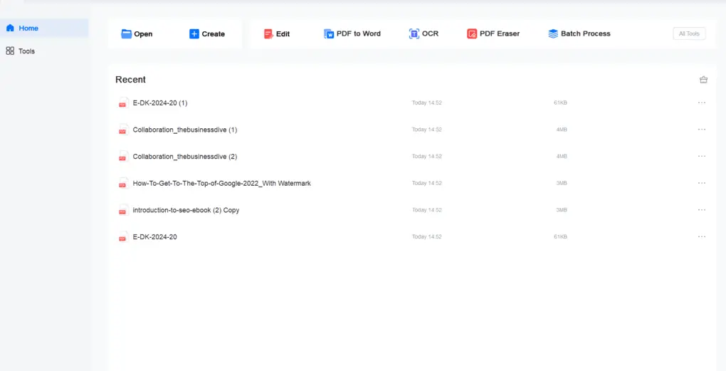Open the OCR tool
Viewport: 726px width, 371px height.
[x=423, y=33]
